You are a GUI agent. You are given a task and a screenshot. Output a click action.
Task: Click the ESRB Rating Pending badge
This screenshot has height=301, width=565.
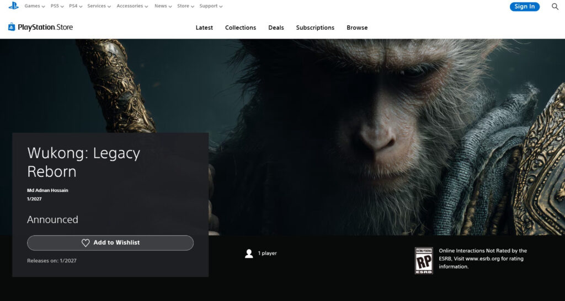click(x=424, y=260)
